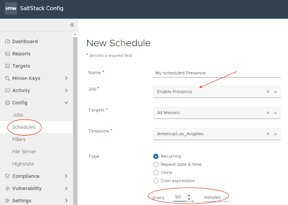
Task: Choose the Repeat date & time option
Action: (156, 164)
